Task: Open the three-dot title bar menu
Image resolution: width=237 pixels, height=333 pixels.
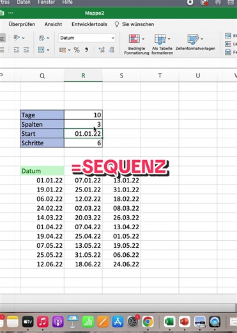Action: coord(11,13)
